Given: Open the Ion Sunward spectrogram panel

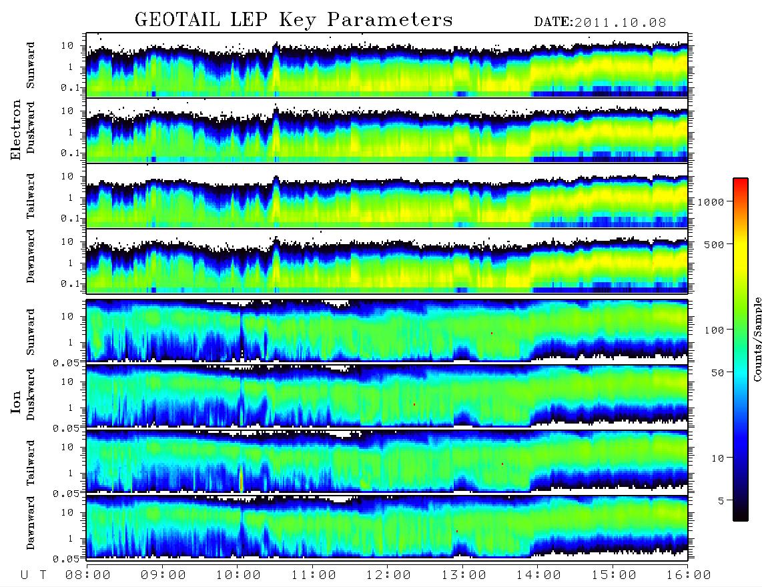Looking at the screenshot, I should pos(387,331).
